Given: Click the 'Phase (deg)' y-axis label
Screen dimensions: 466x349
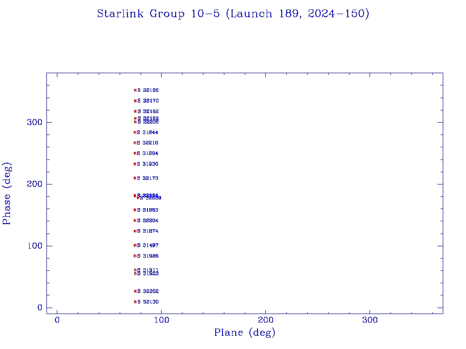Looking at the screenshot, I should (6, 194).
